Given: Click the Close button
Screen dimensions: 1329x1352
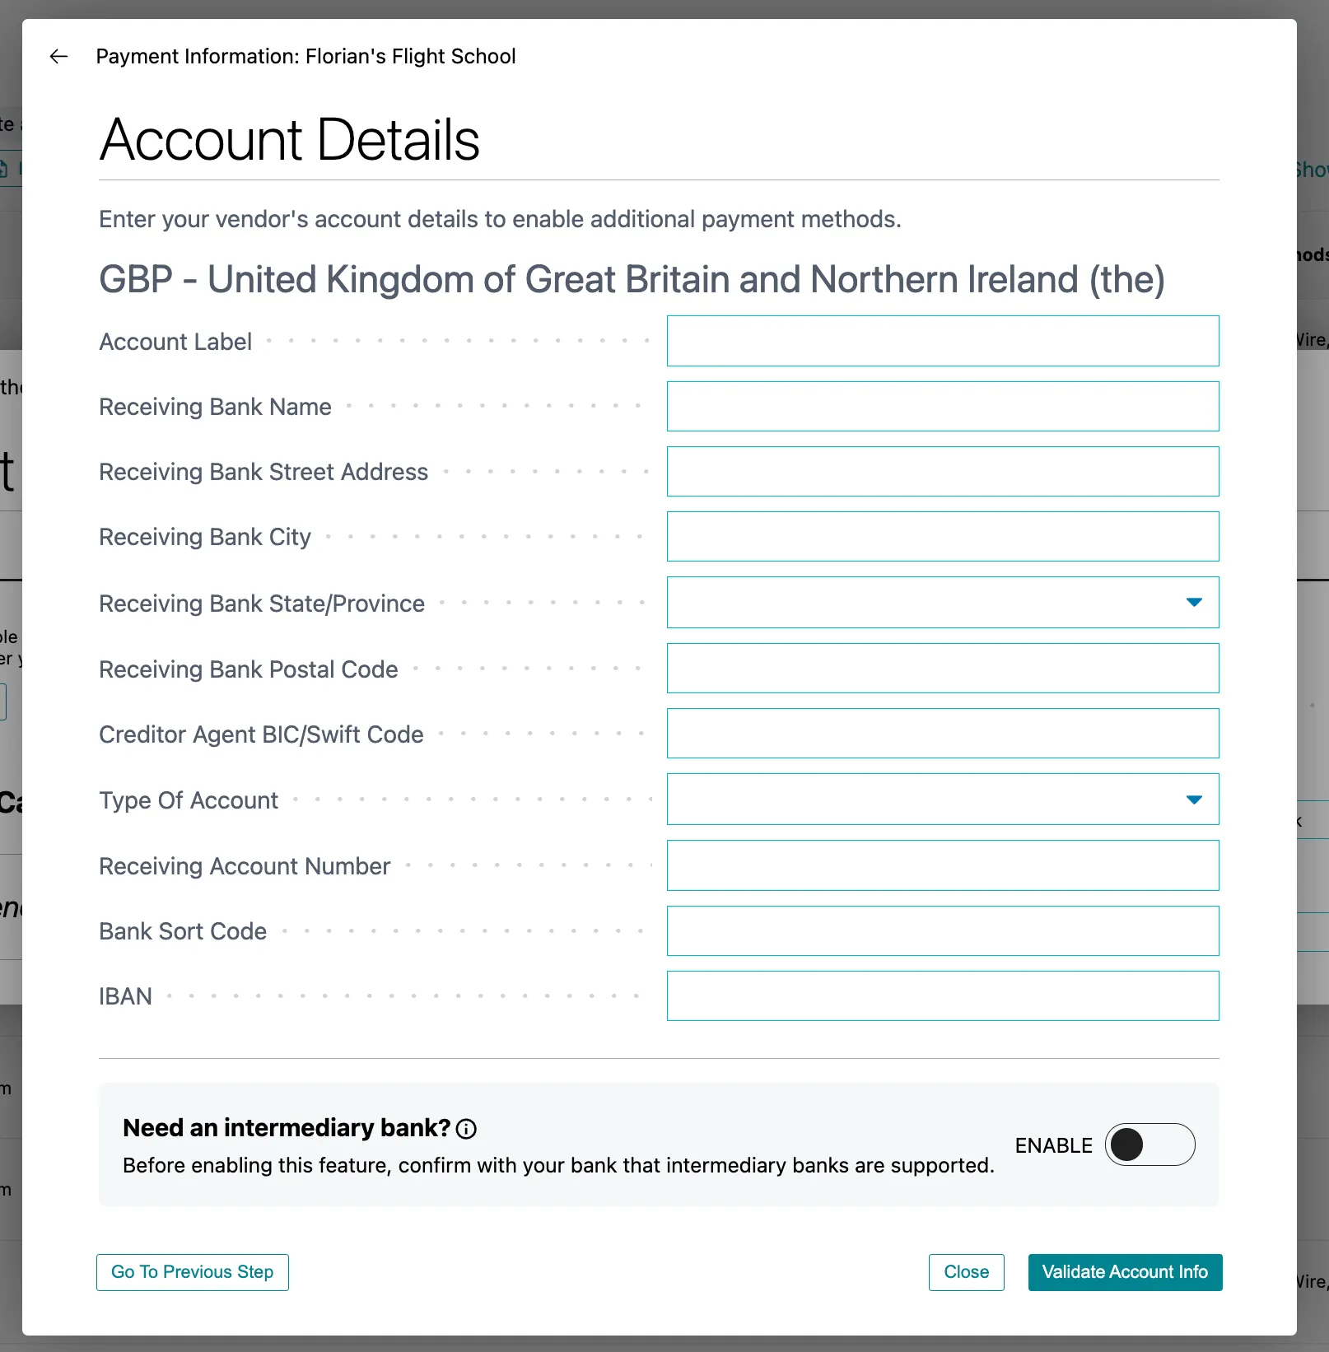Looking at the screenshot, I should point(966,1272).
